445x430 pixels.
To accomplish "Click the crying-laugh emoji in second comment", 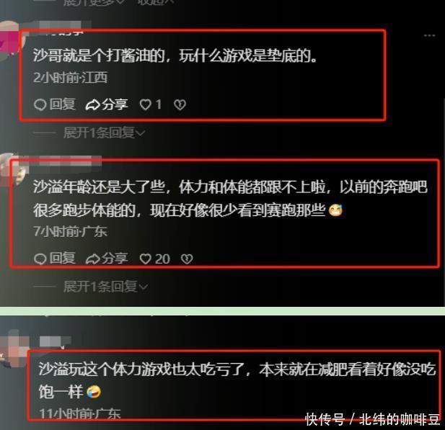I will tap(335, 210).
